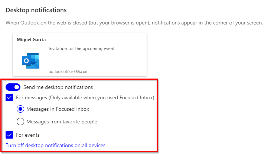
Task: Click the white envelope part of Outlook icon
Action: 35,64
